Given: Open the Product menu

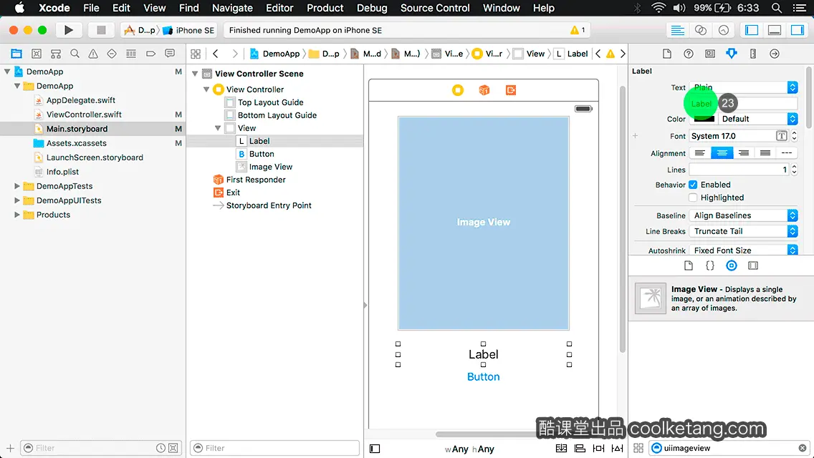Looking at the screenshot, I should click(x=325, y=8).
